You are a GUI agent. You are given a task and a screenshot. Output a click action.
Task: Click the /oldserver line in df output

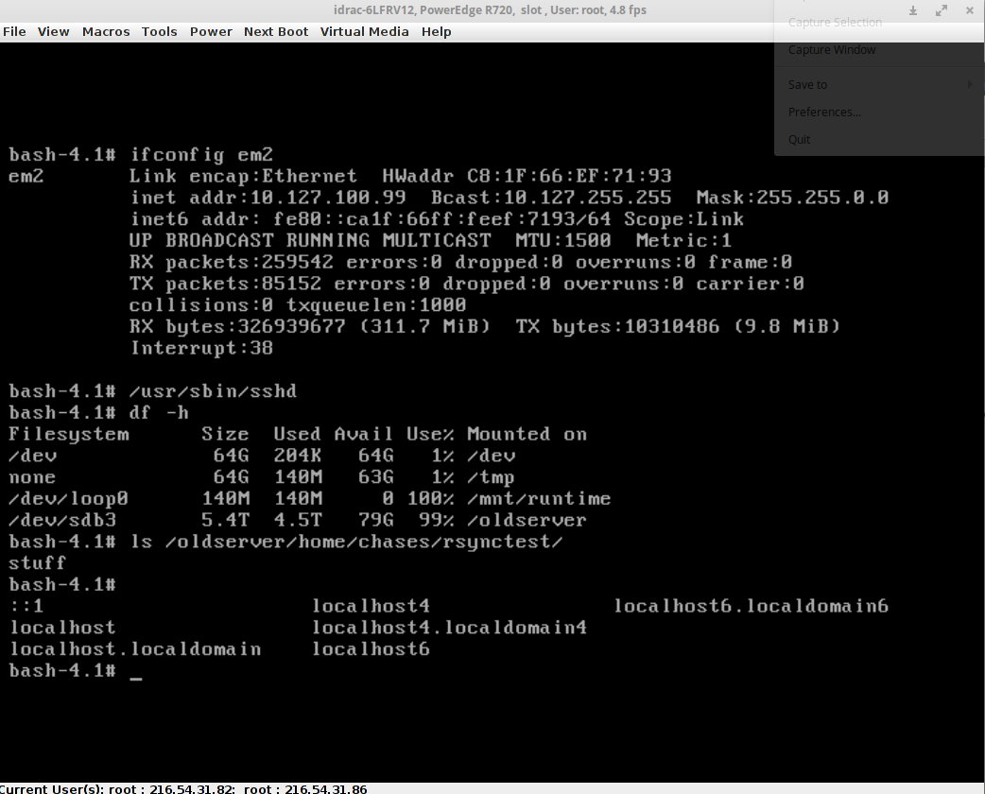click(297, 521)
